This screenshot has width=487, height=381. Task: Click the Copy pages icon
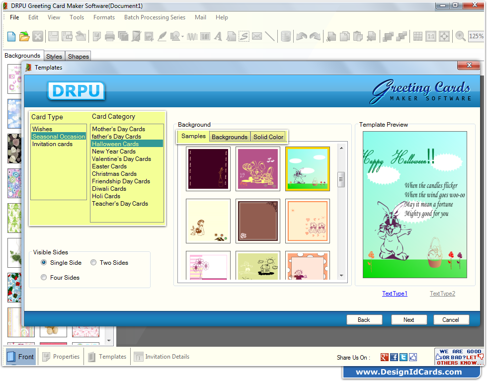pos(344,37)
